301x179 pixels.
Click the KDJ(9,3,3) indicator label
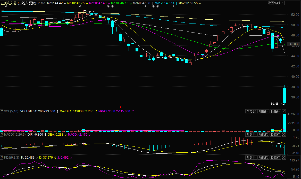pyautogui.click(x=12, y=158)
